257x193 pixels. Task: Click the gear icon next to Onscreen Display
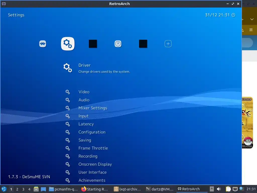68,164
